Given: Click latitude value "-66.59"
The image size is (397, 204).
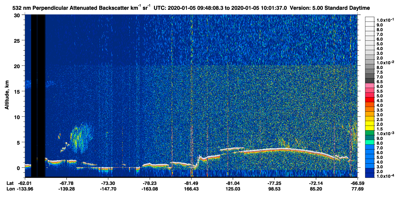Looking at the screenshot, I should click(x=357, y=183).
